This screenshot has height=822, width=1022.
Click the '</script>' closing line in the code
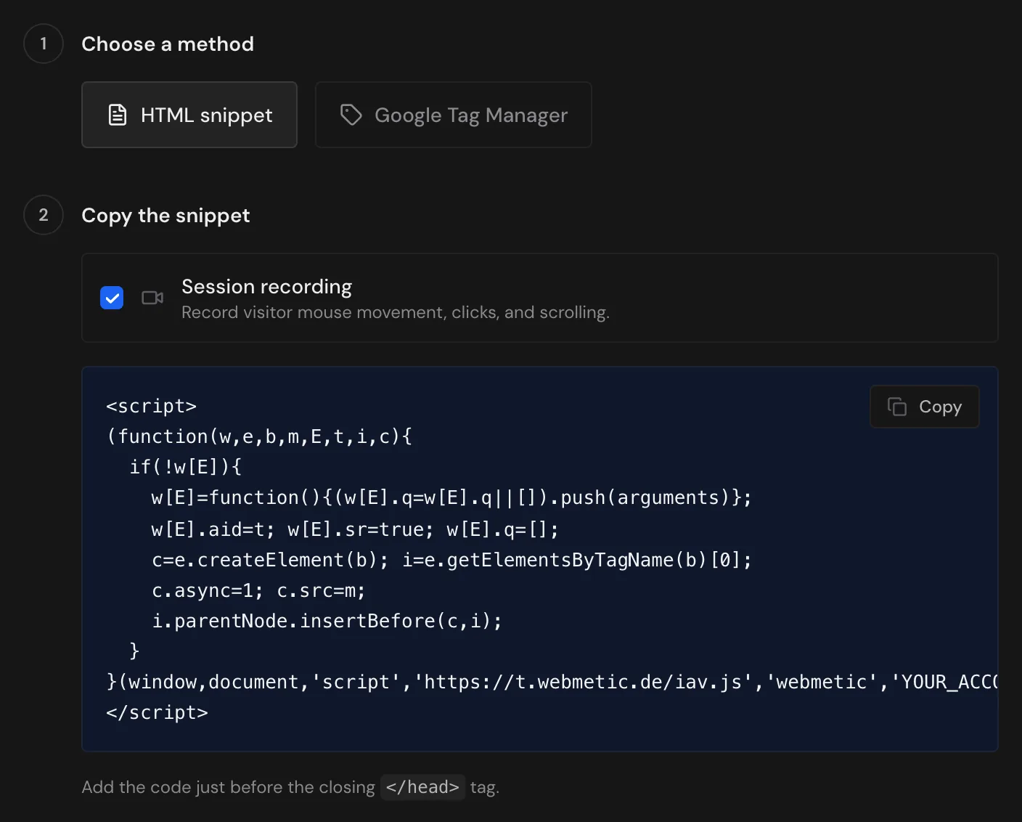(157, 712)
